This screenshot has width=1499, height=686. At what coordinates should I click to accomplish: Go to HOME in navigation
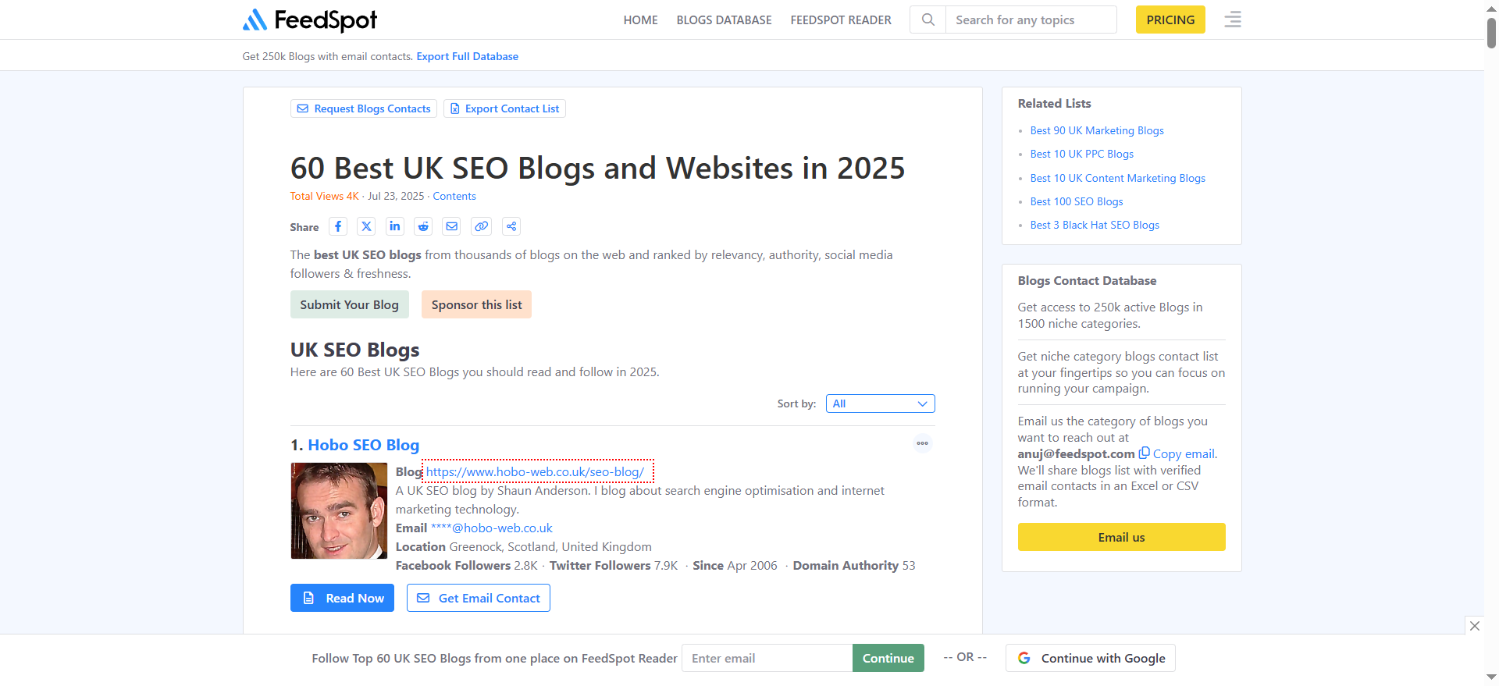(x=640, y=20)
